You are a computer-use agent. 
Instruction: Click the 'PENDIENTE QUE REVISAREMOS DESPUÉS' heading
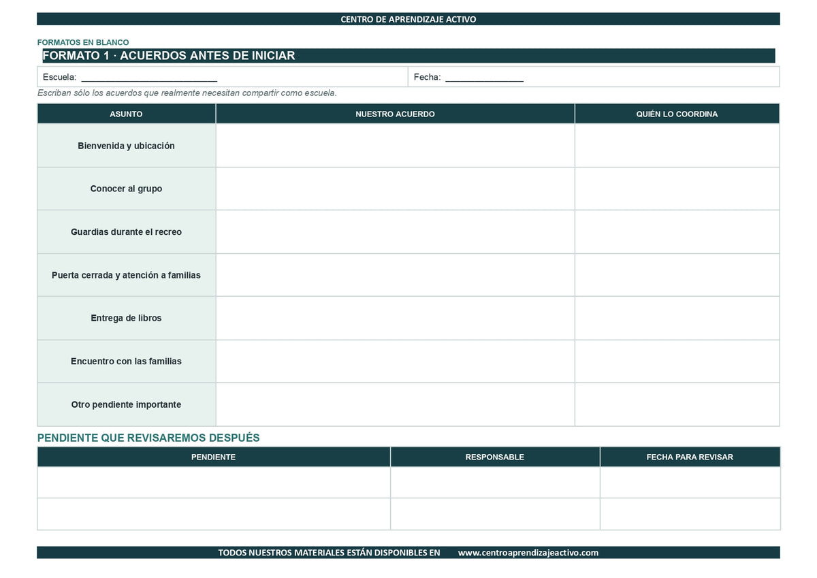point(148,438)
